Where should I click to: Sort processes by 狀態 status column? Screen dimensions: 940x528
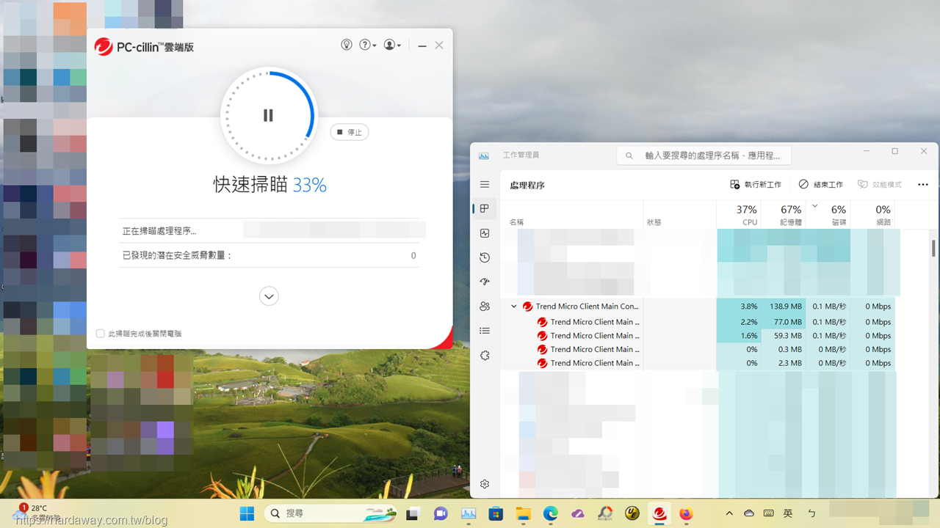(x=680, y=215)
